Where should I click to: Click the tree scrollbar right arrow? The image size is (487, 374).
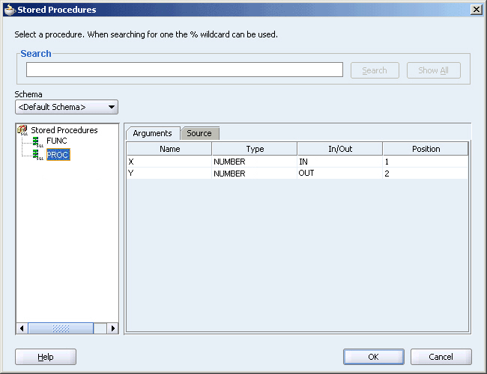[112, 328]
